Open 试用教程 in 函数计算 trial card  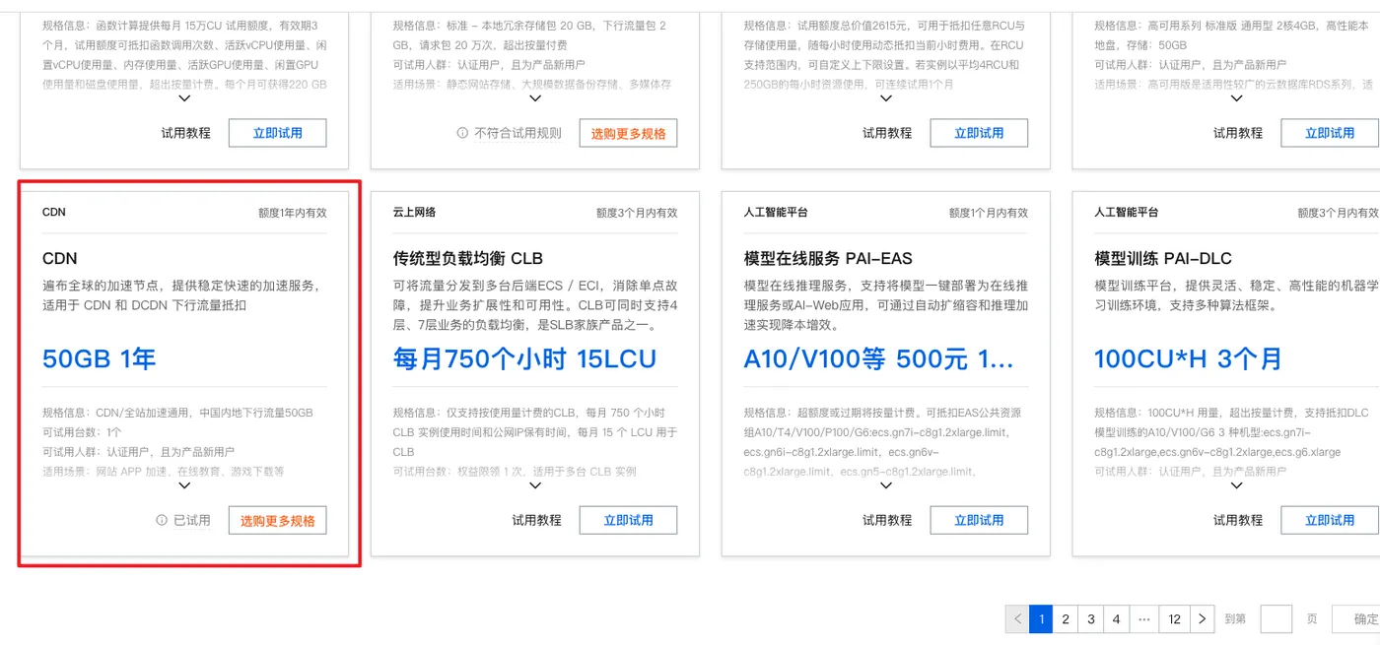pos(186,133)
